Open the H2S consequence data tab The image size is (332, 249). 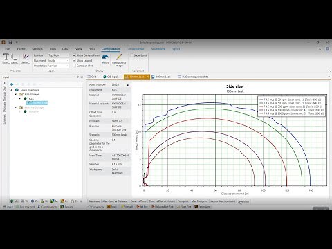[193, 77]
